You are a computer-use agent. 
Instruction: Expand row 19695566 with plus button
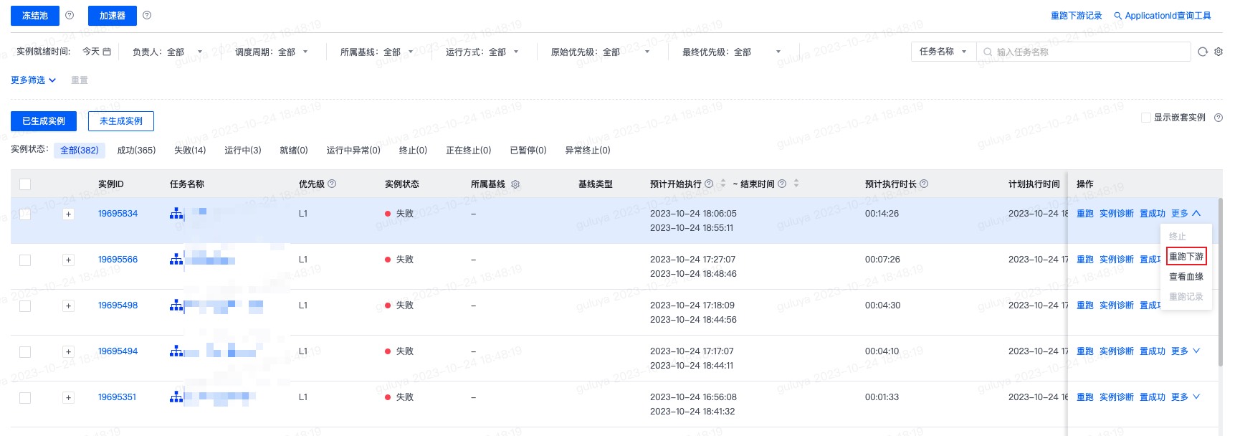[68, 260]
